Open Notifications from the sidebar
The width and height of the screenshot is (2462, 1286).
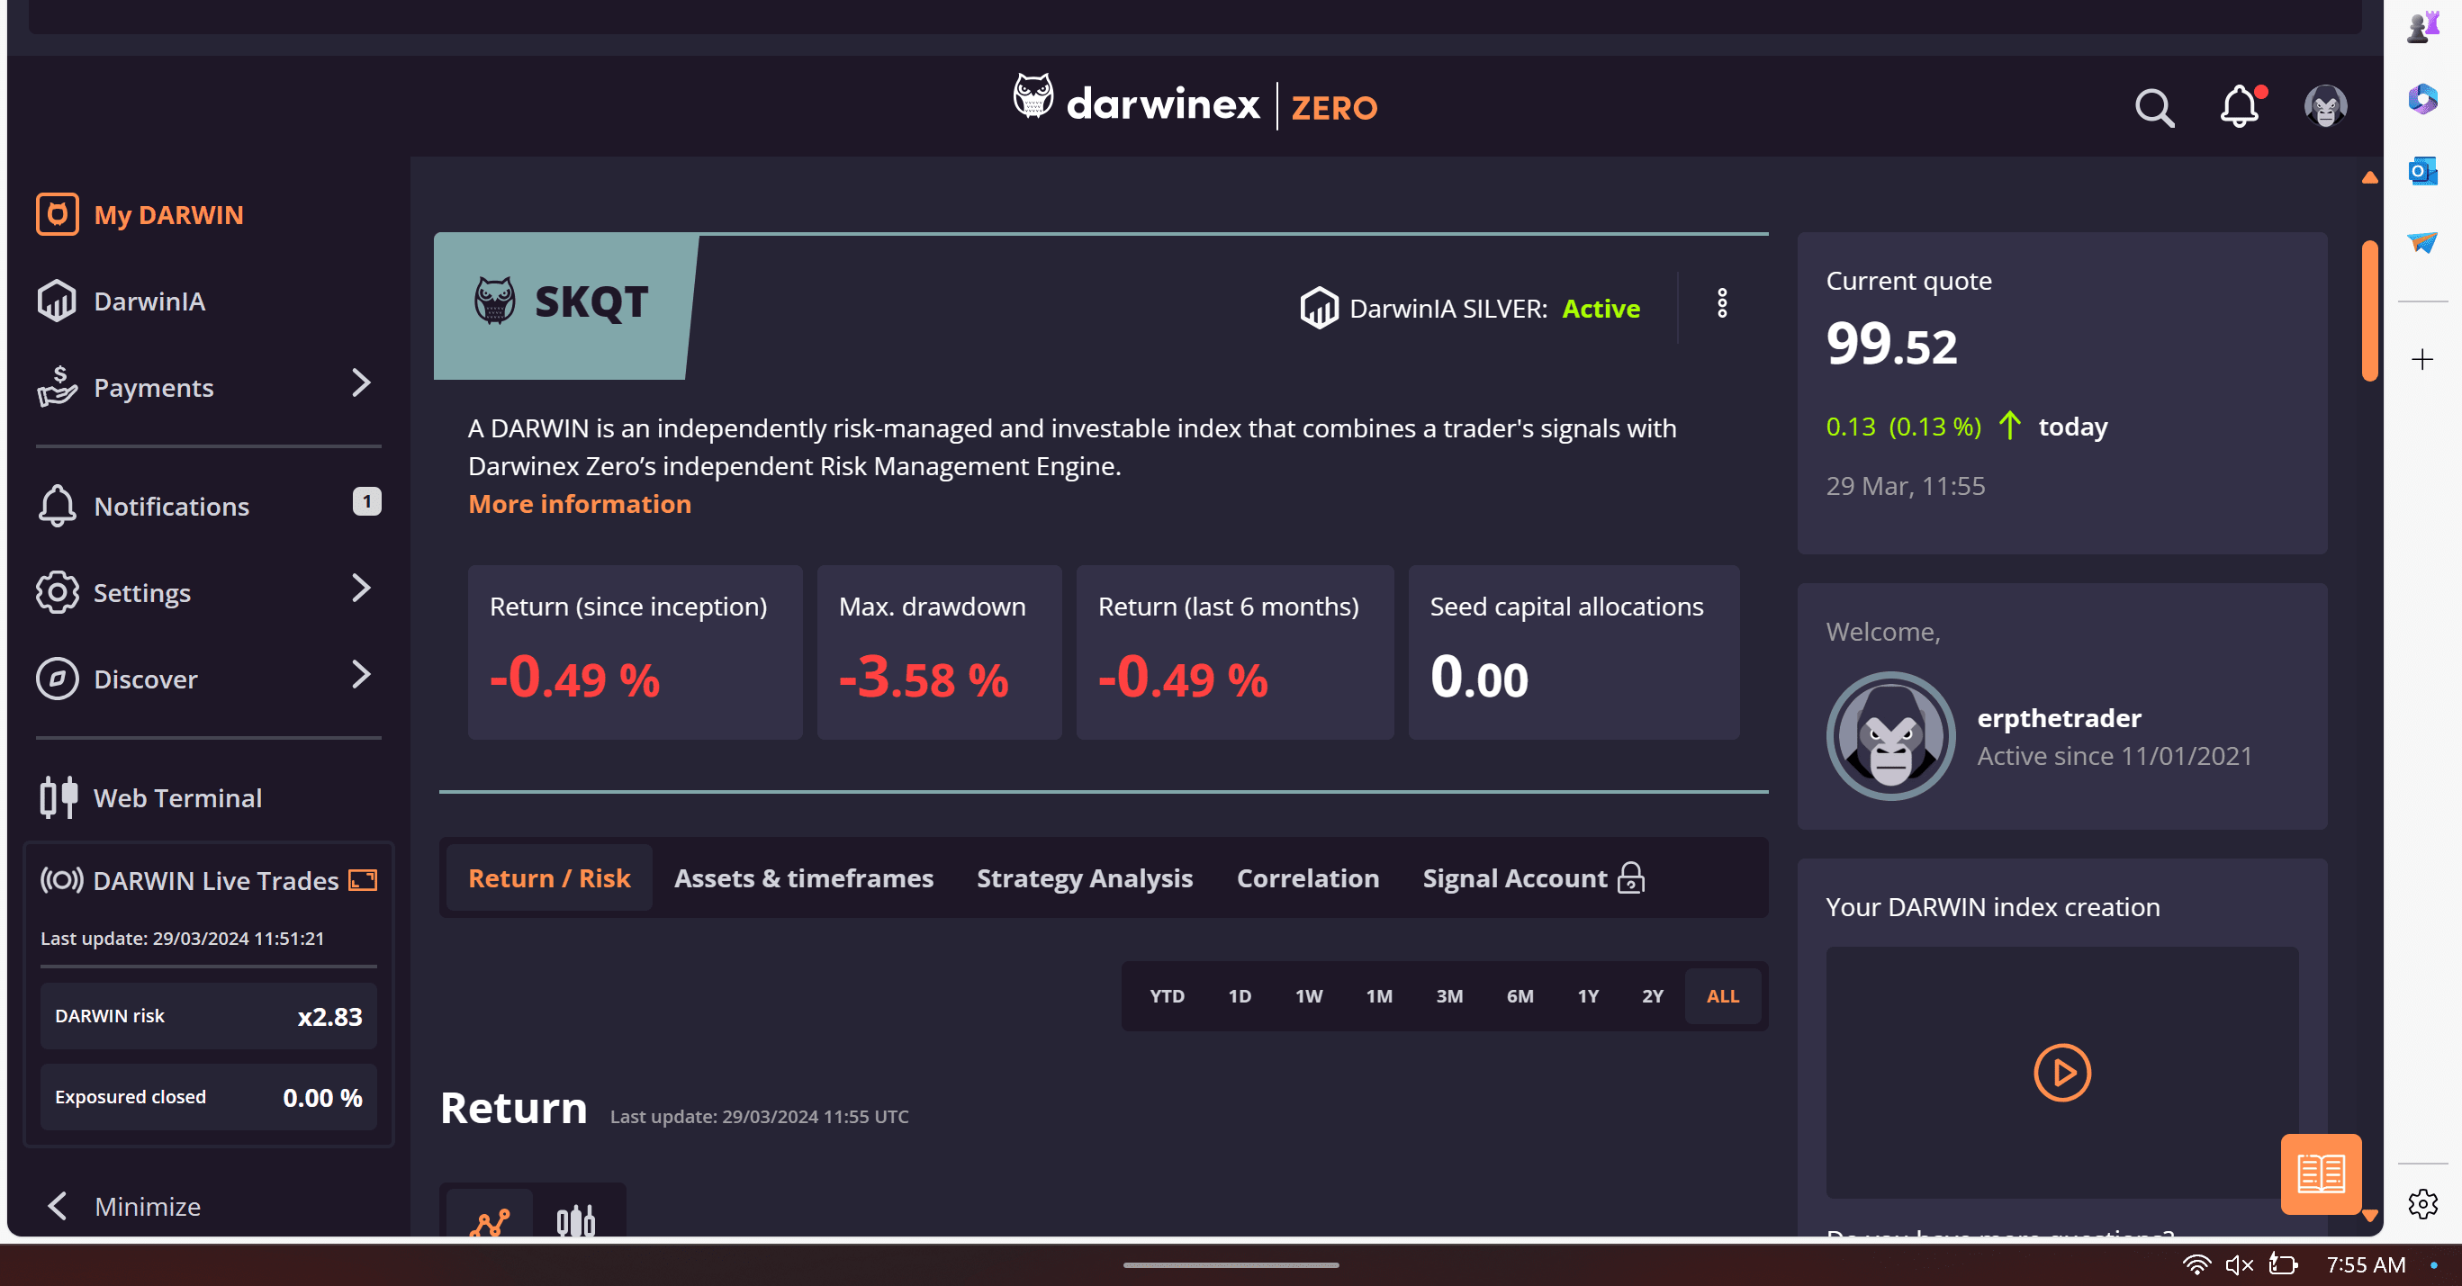(172, 506)
